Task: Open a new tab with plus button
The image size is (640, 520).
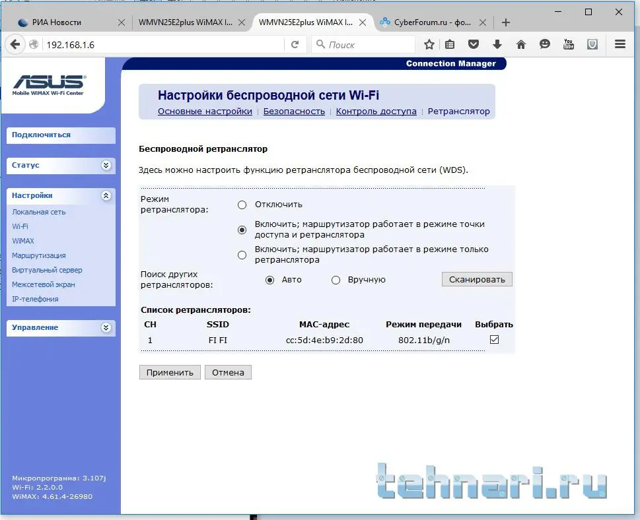Action: click(506, 22)
